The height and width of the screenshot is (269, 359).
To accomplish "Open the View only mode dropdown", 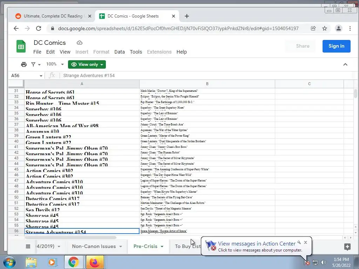I will click(x=87, y=64).
